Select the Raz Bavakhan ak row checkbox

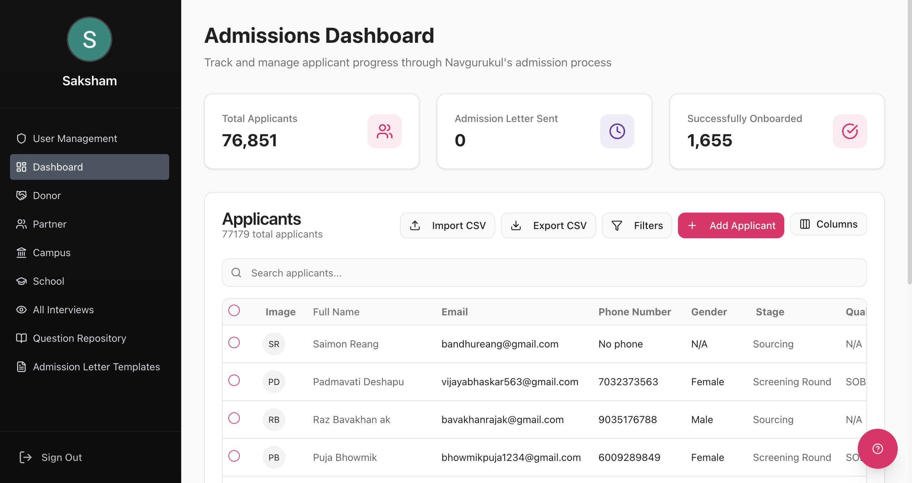234,418
